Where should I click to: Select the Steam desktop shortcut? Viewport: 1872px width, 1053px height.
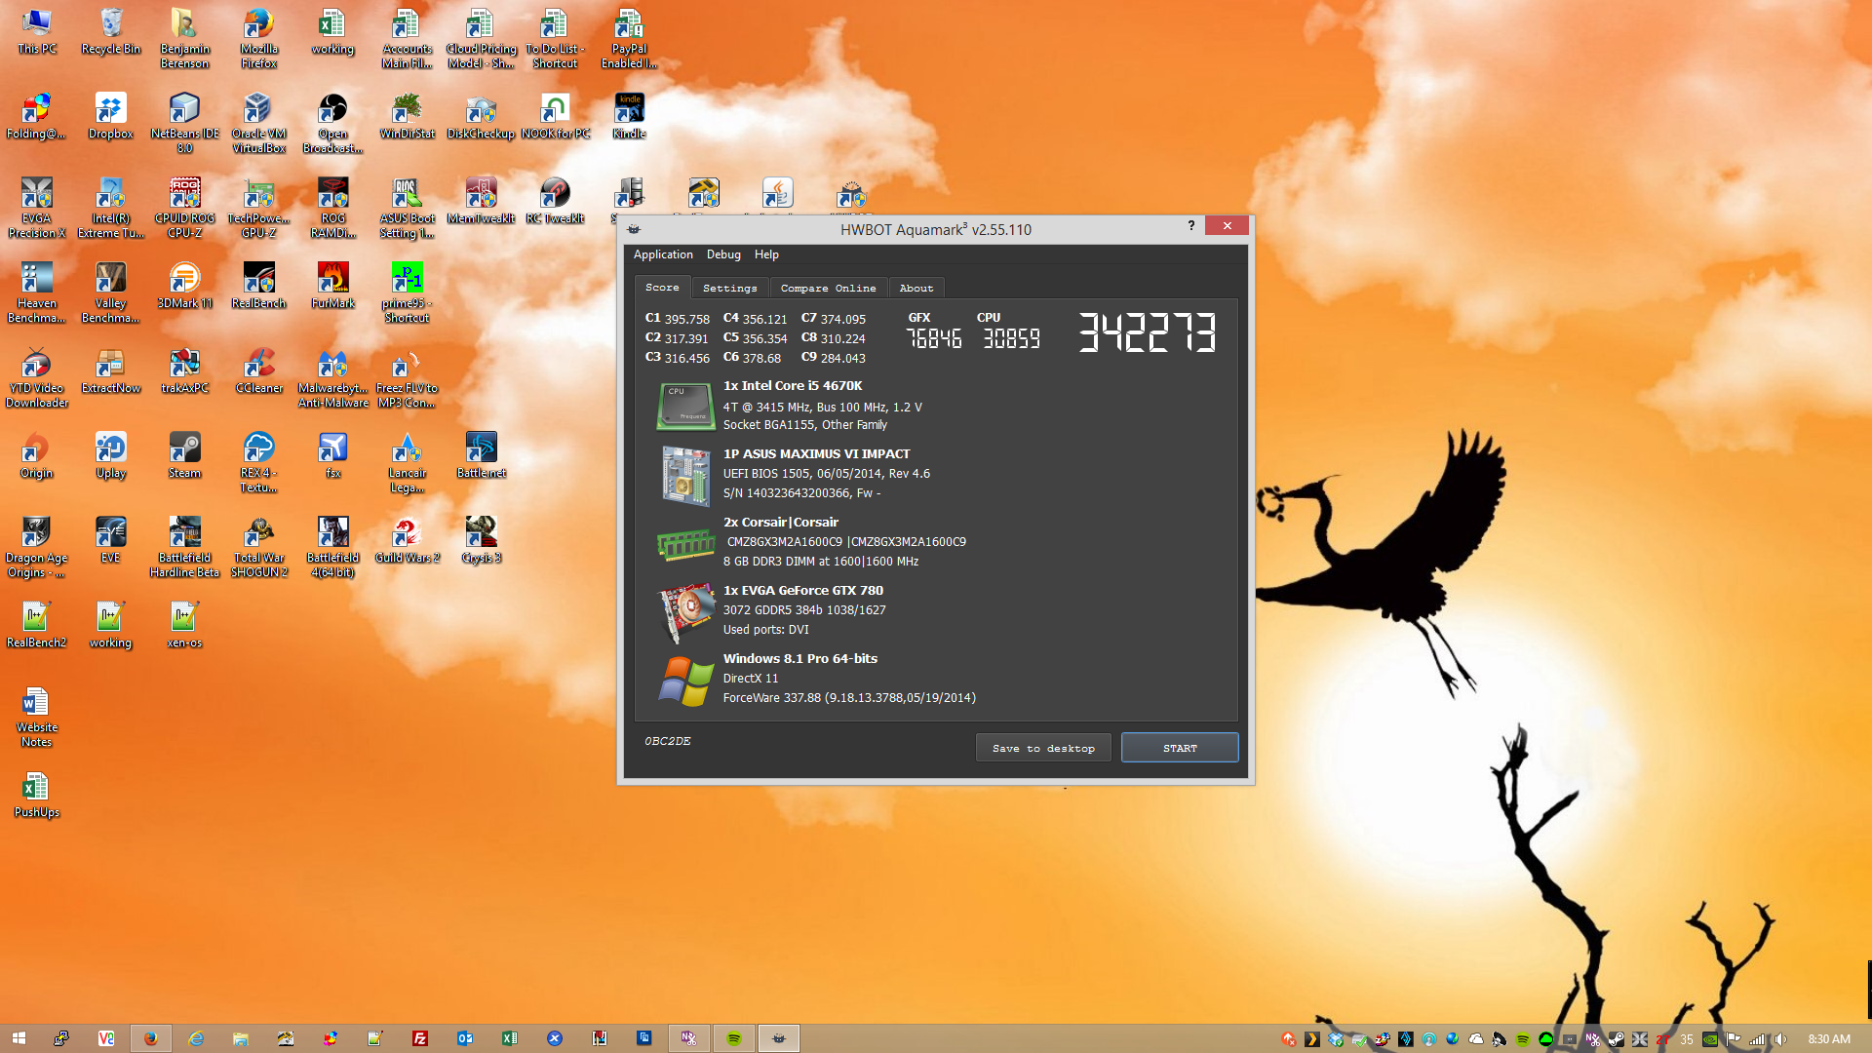184,455
